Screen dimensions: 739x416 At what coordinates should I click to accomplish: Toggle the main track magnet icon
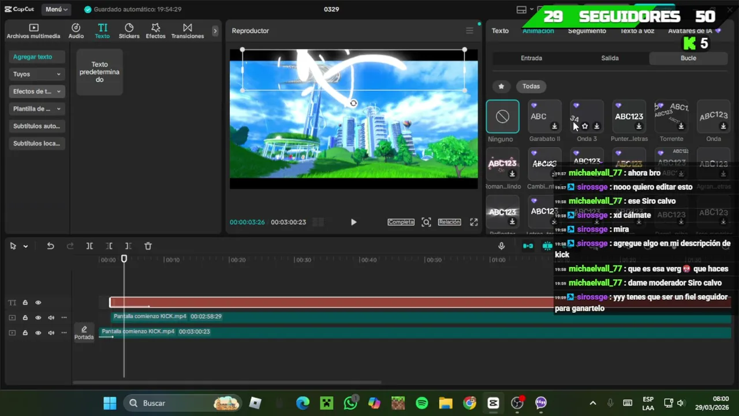[528, 246]
